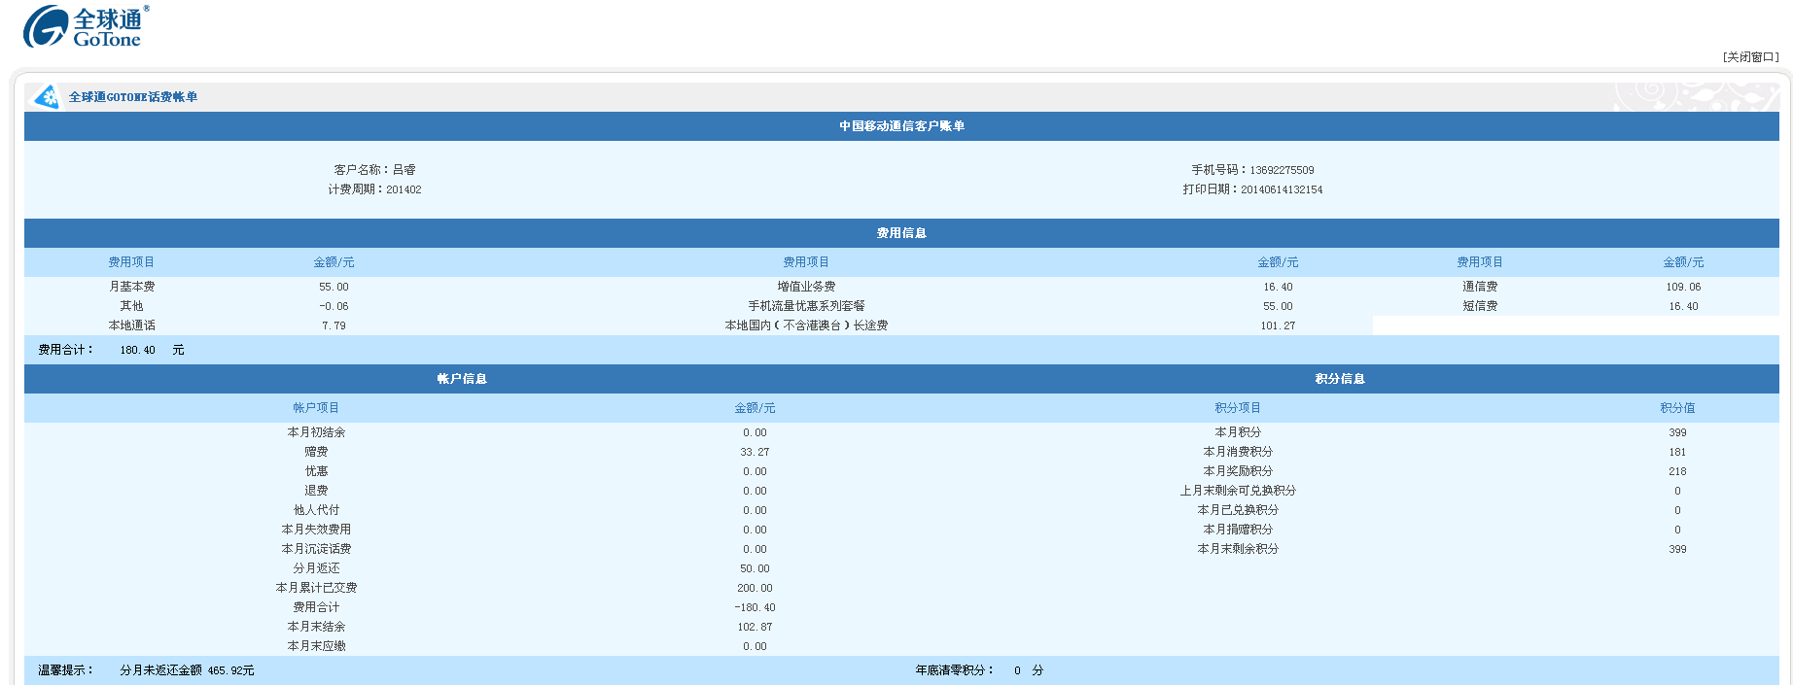Click the 本地通话 fee label

(x=131, y=325)
